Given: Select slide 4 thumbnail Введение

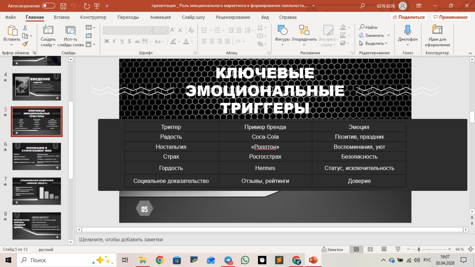Looking at the screenshot, I should coord(37,87).
